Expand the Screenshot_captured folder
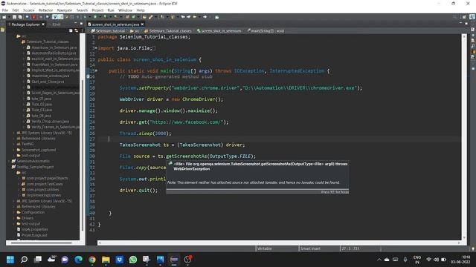This screenshot has width=476, height=267. [13, 150]
